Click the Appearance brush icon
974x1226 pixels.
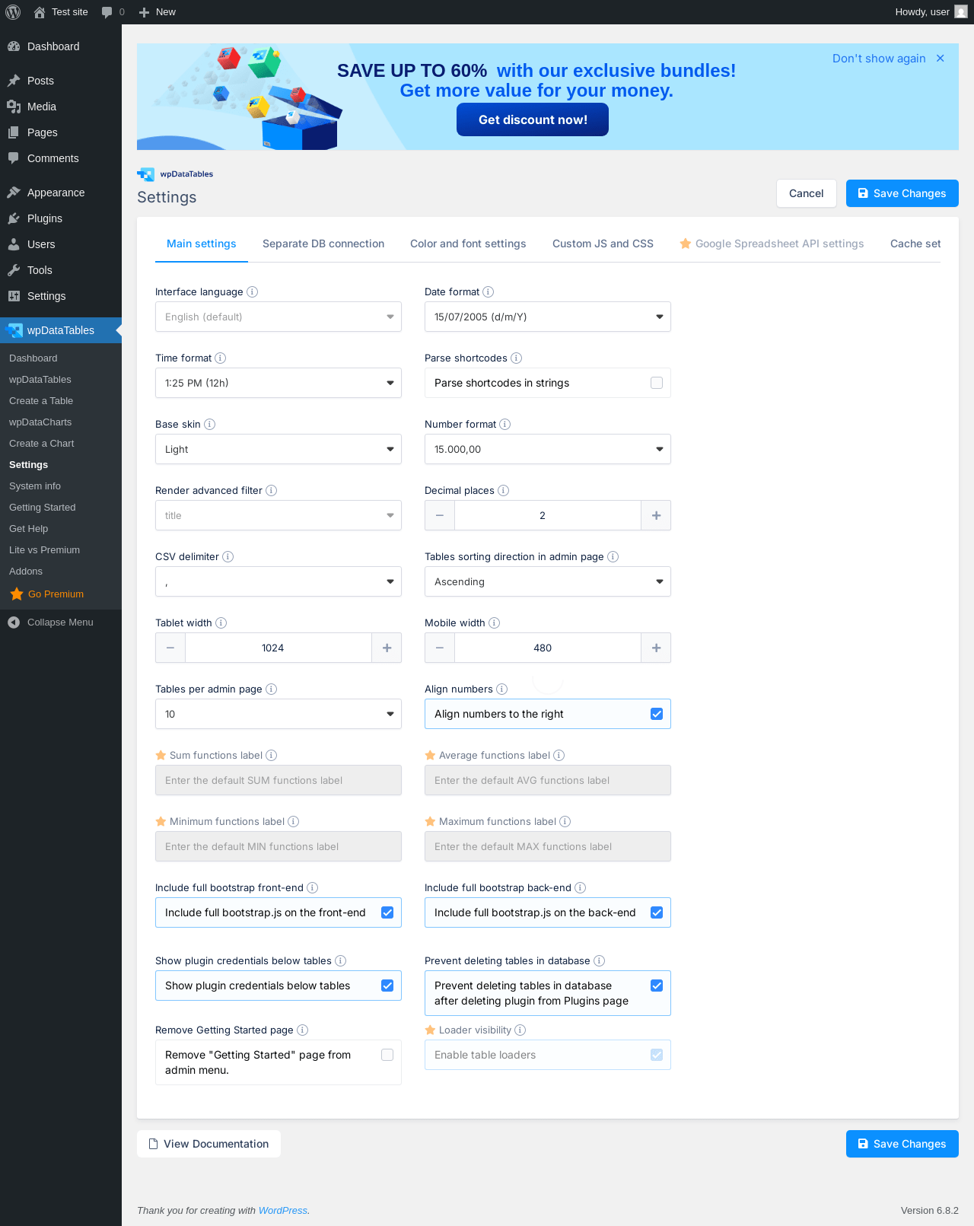pos(14,193)
